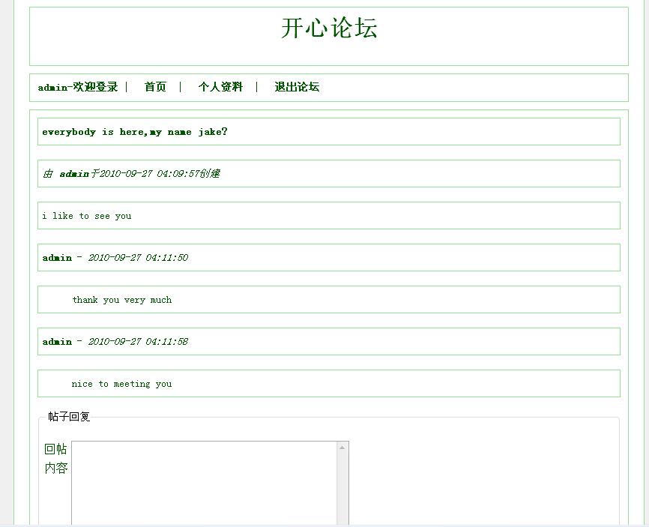The width and height of the screenshot is (649, 527).
Task: Go to the 首页 home link
Action: click(x=155, y=87)
